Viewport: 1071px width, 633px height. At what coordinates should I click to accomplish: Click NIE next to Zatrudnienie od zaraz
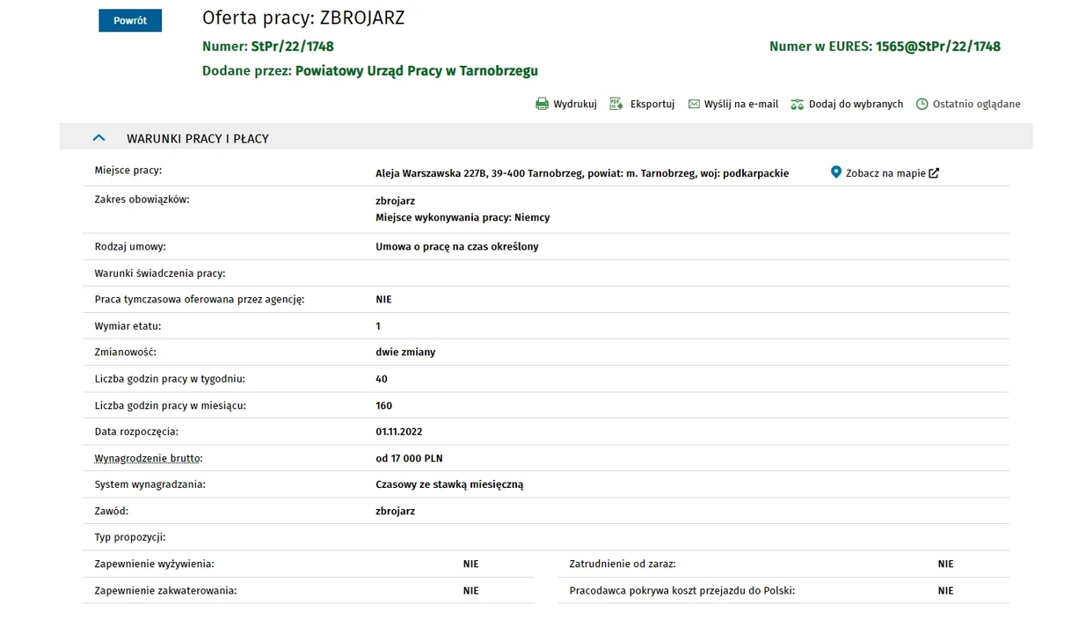coord(945,564)
